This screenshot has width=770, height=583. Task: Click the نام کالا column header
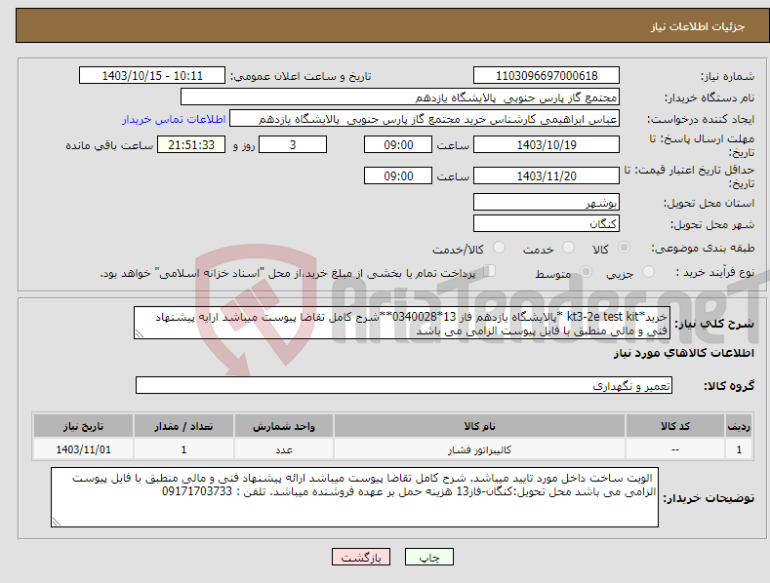coord(479,426)
